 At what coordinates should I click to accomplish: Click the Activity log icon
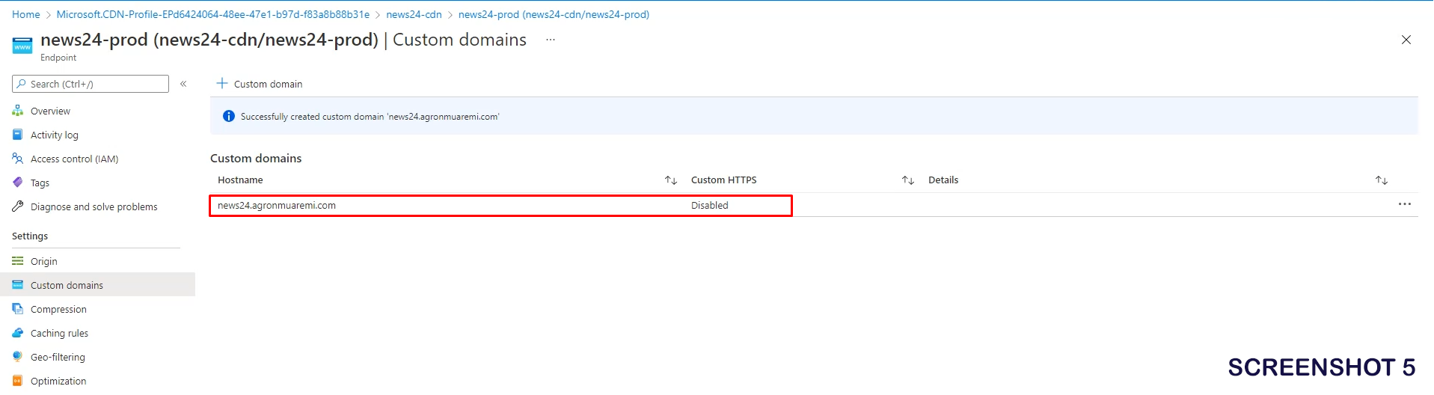point(18,135)
